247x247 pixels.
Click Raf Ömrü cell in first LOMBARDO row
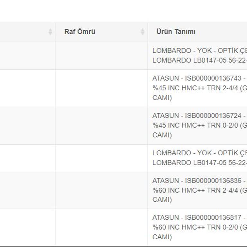tap(101, 56)
